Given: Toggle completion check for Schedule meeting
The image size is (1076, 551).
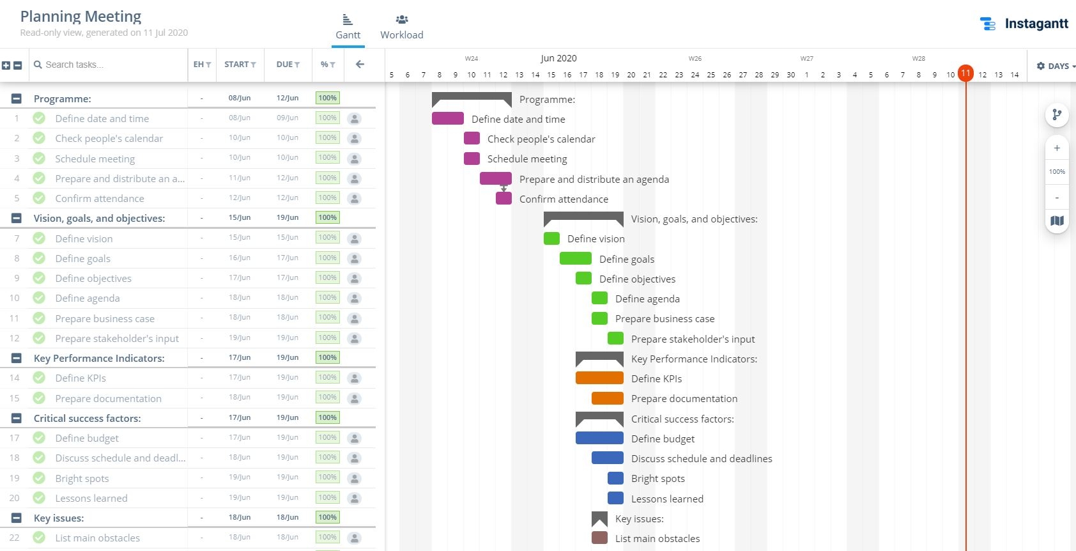Looking at the screenshot, I should [x=39, y=159].
